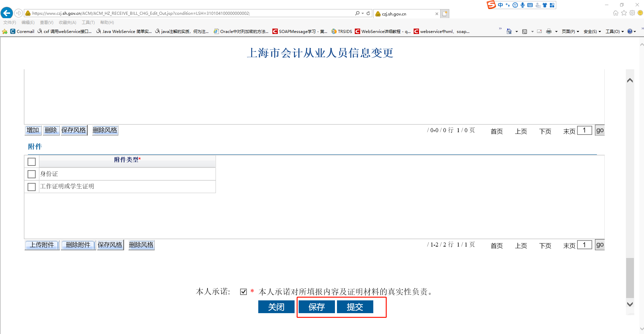This screenshot has width=644, height=334.
Task: Expand the 安全(S) dropdown menu
Action: 592,31
